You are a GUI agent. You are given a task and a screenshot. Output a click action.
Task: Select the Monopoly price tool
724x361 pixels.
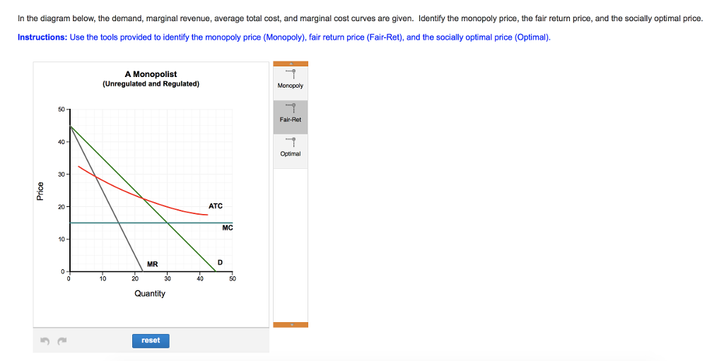291,79
